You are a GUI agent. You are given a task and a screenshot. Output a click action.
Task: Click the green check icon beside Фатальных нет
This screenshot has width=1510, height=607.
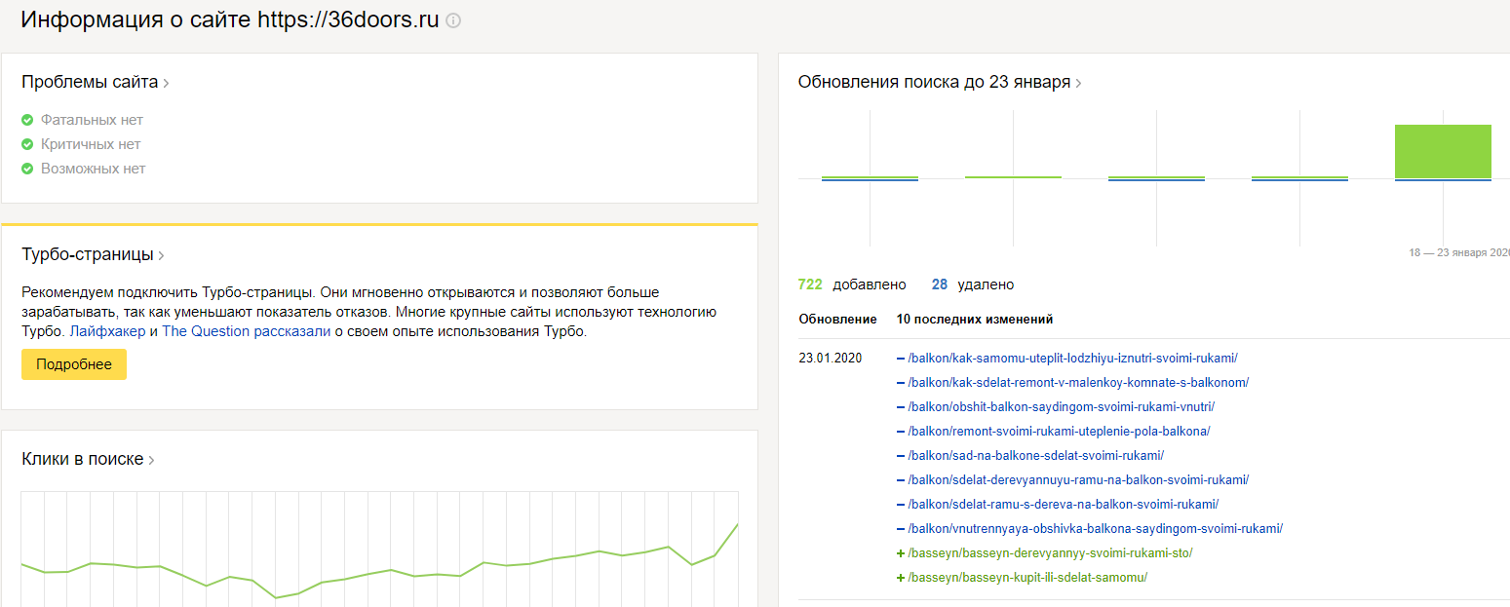click(27, 120)
